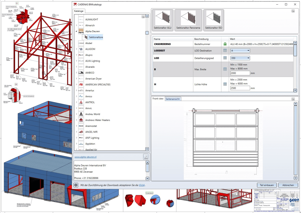Viewport: 301px width, 213px height.
Task: Click the address box scroll down arrow
Action: pyautogui.click(x=147, y=179)
